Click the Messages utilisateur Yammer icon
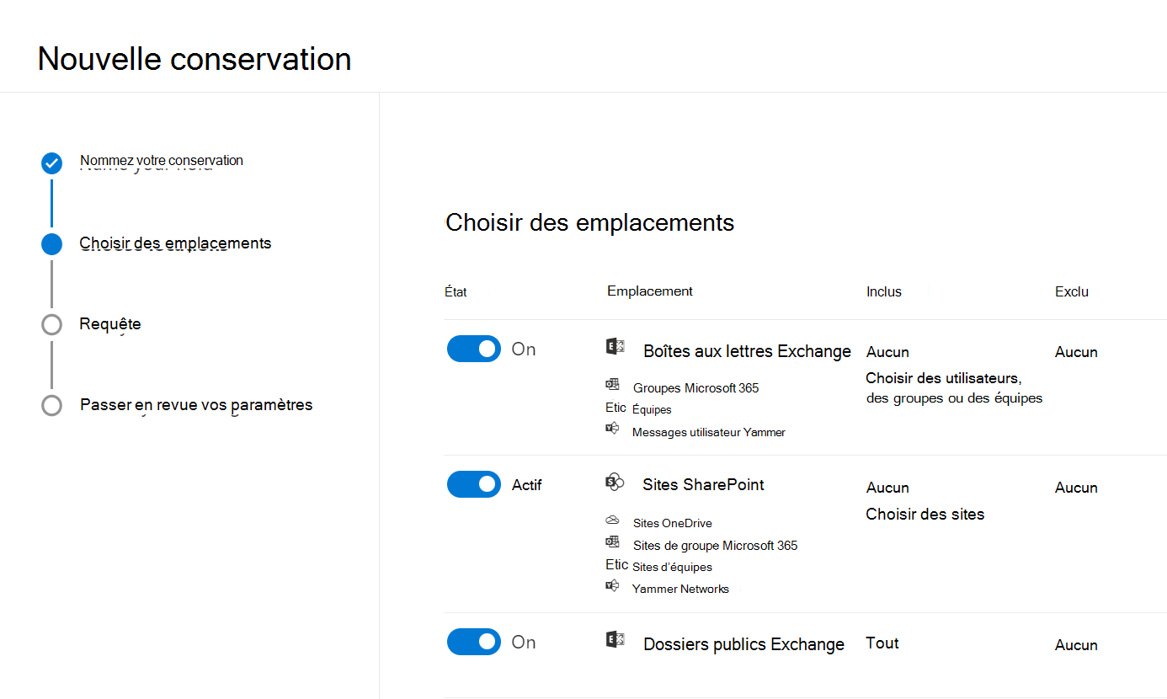The height and width of the screenshot is (699, 1167). click(x=612, y=429)
